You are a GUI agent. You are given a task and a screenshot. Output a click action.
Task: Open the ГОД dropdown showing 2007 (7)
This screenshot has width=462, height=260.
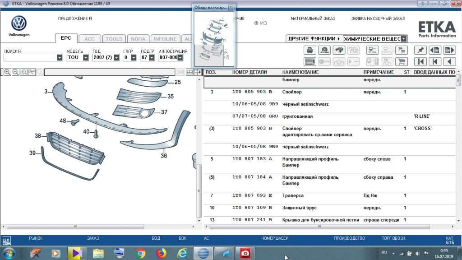(x=116, y=57)
